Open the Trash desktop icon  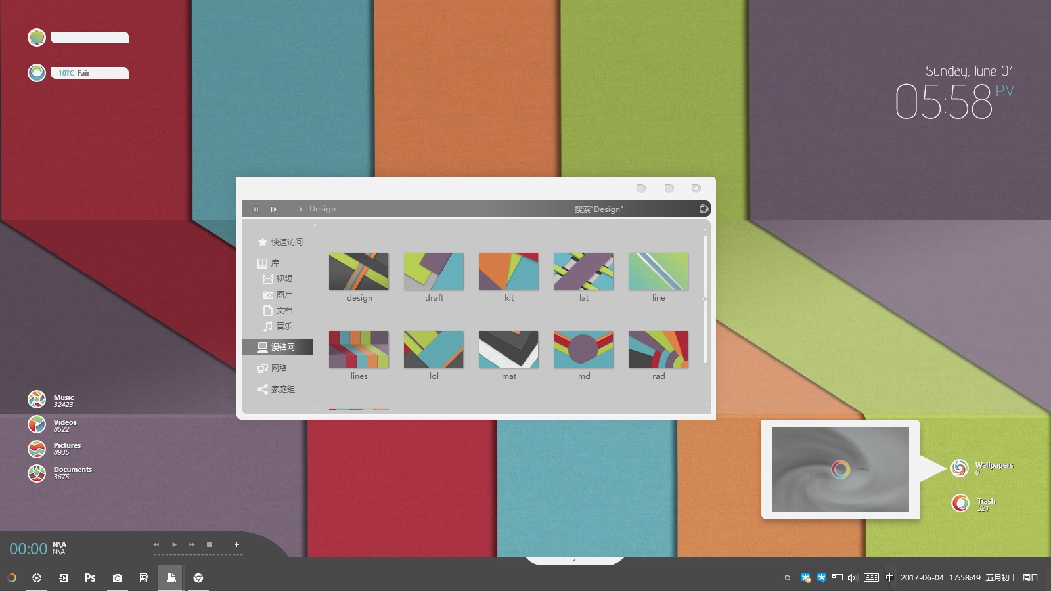(960, 504)
